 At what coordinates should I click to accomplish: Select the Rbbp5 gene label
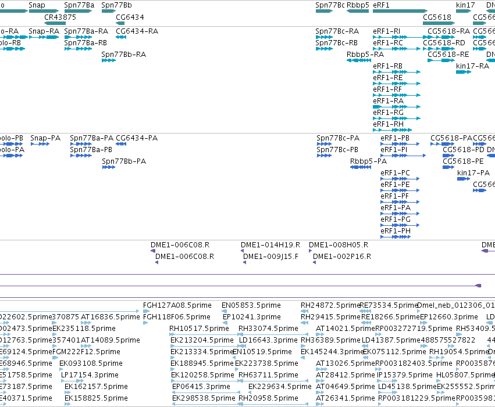click(358, 5)
